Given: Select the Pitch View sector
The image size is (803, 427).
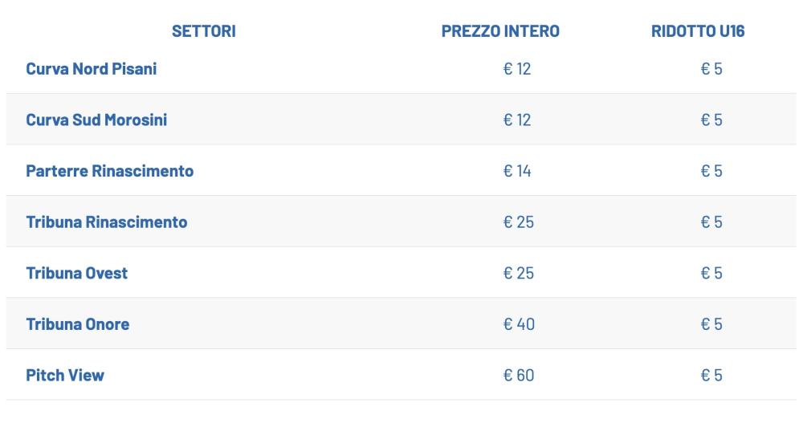Looking at the screenshot, I should pos(65,376).
